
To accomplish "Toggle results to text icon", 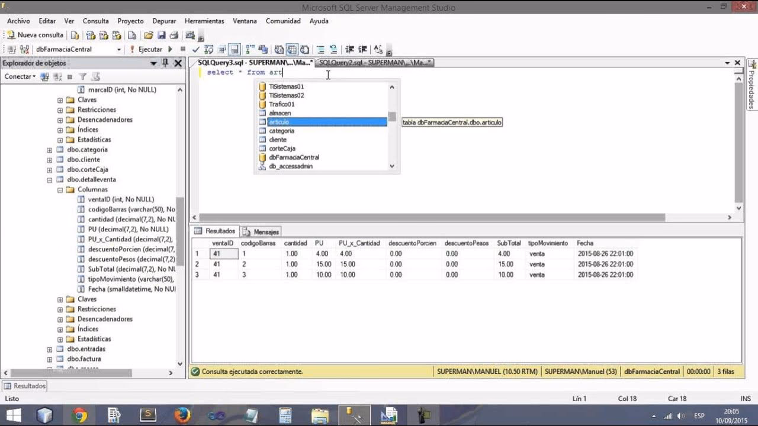I will tap(279, 49).
